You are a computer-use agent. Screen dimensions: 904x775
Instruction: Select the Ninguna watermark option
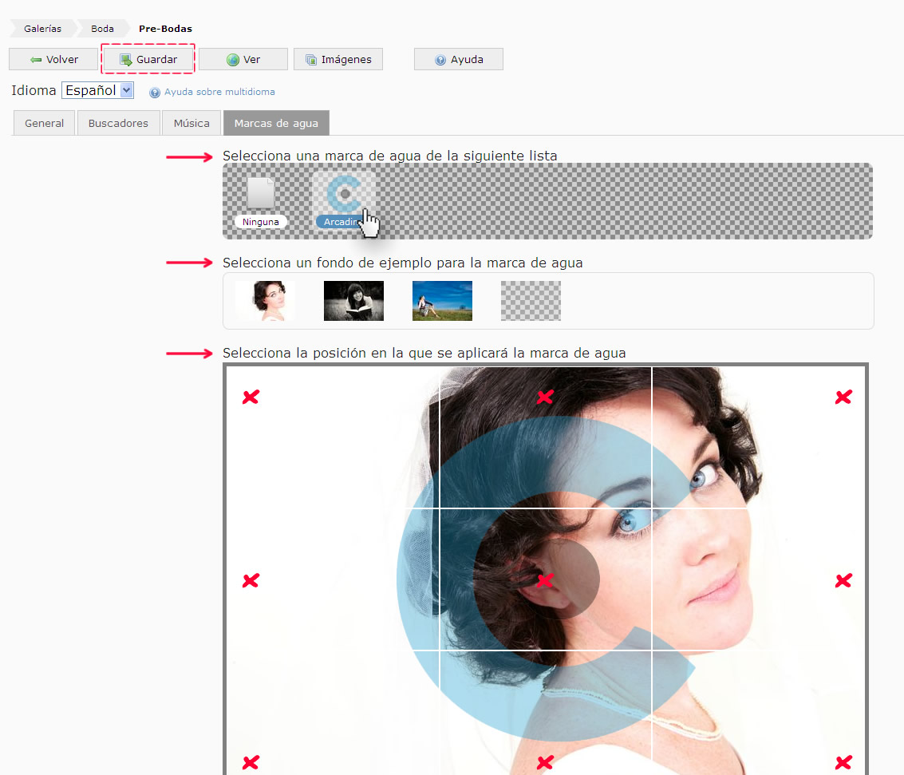[x=261, y=202]
